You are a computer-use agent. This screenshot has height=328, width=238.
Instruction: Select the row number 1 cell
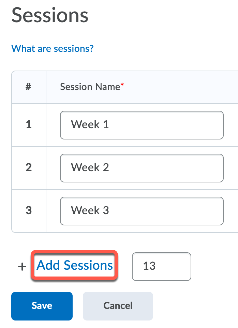29,125
